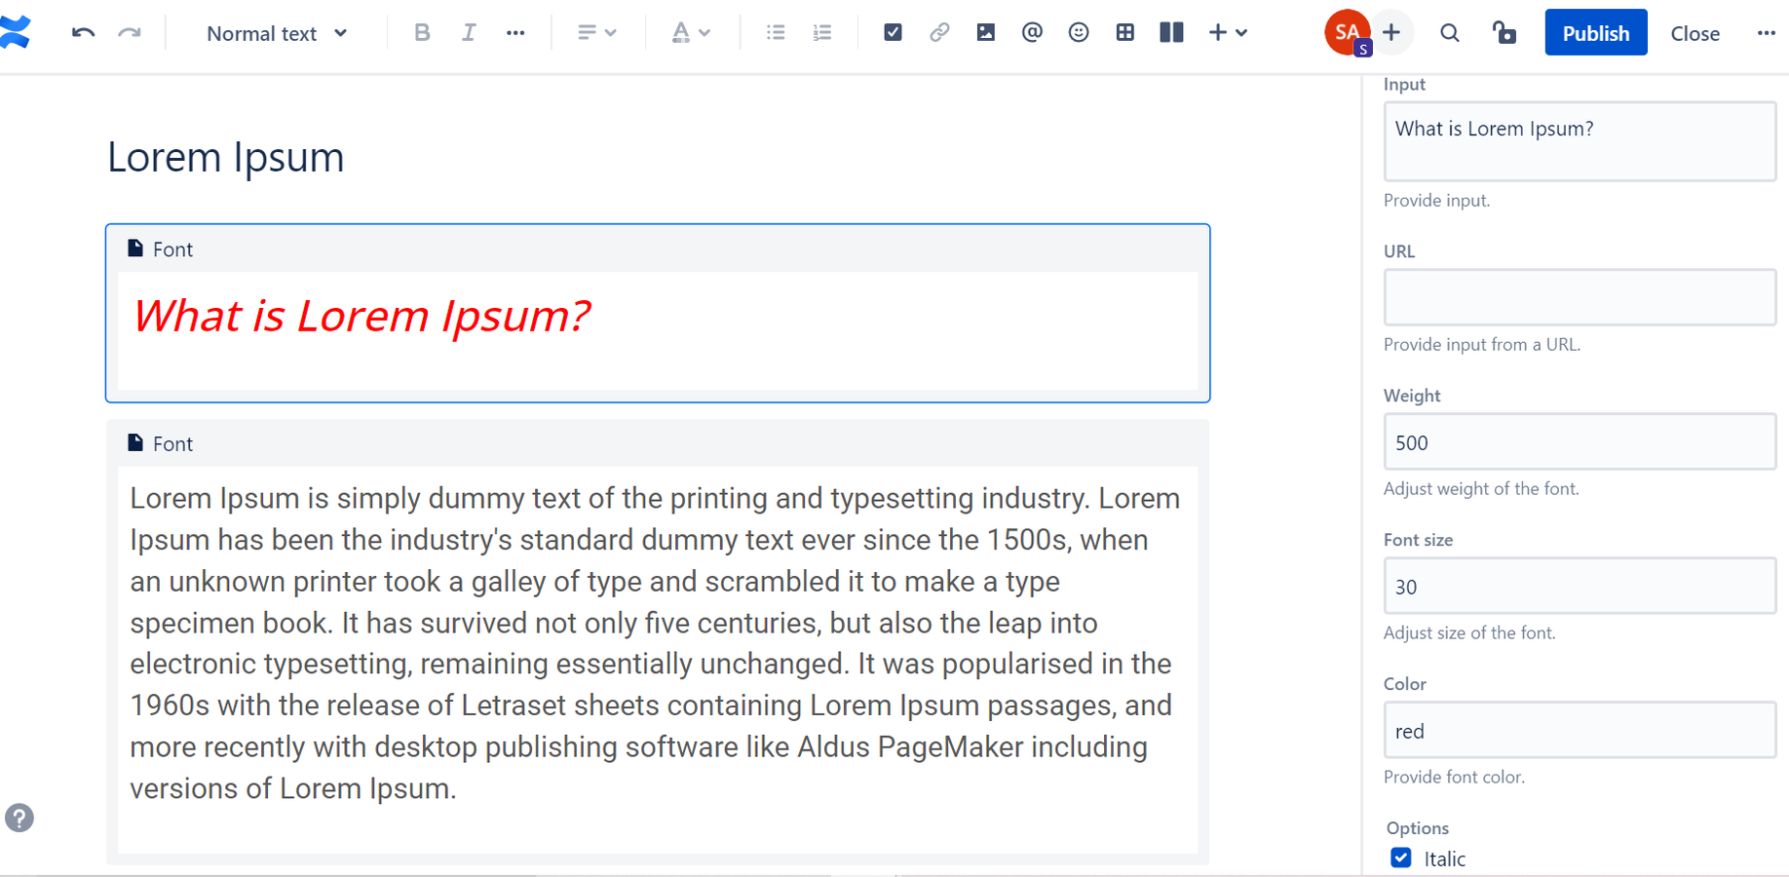
Task: Click the Weight field showing 500
Action: click(x=1580, y=441)
